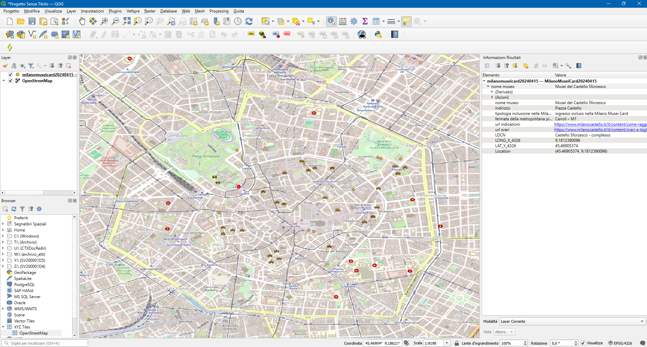This screenshot has width=647, height=347.
Task: Activate the Identify Features tool
Action: pyautogui.click(x=331, y=21)
